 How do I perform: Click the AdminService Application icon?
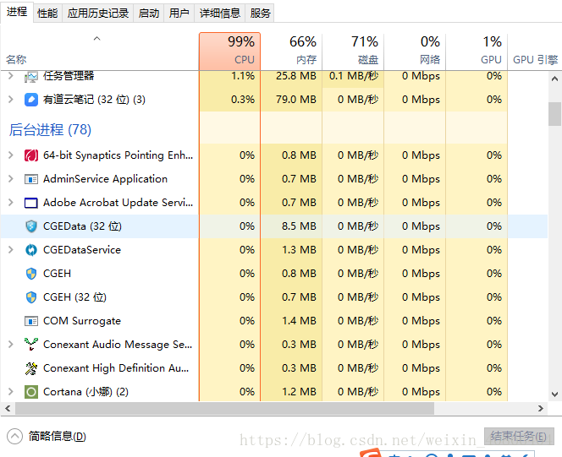point(31,179)
